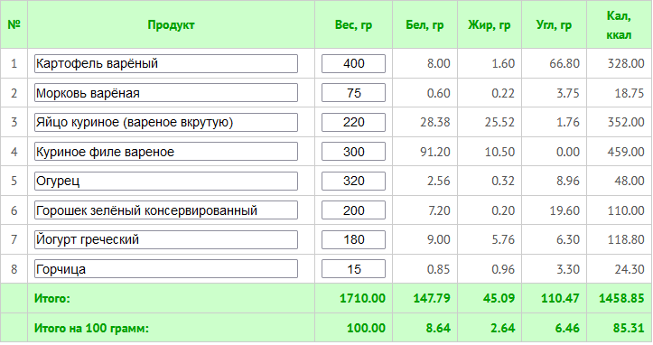The width and height of the screenshot is (653, 345).
Task: Click the weight field showing 75
Action: pyautogui.click(x=353, y=93)
